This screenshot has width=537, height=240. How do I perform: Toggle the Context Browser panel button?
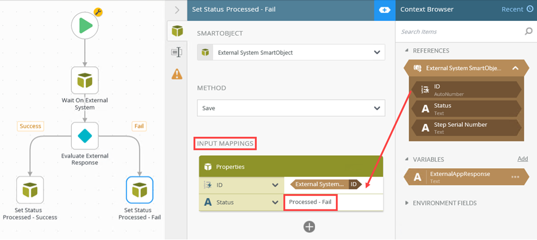(384, 10)
